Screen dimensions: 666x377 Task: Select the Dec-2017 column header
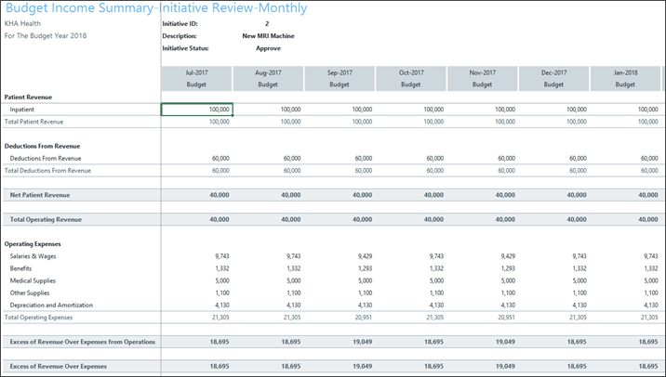coord(553,72)
